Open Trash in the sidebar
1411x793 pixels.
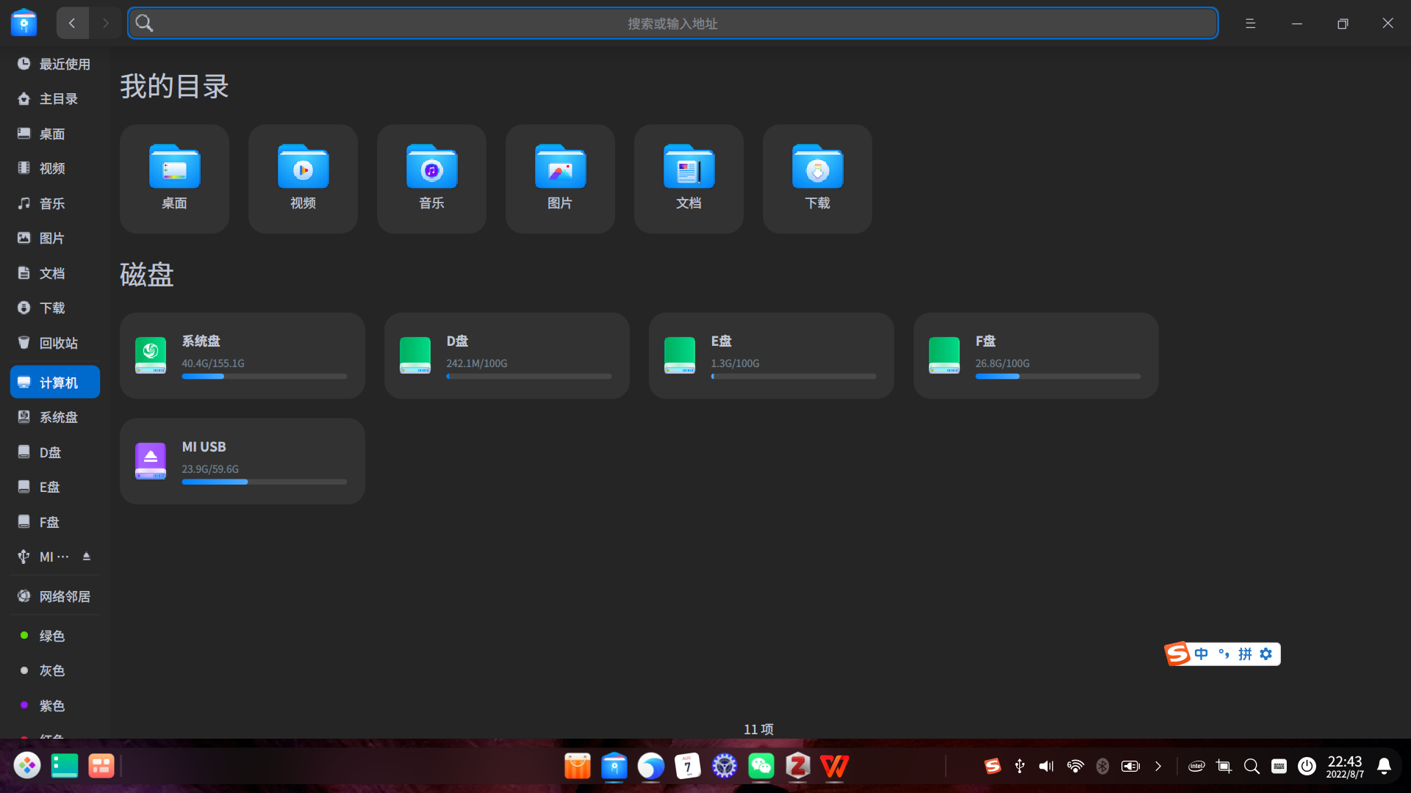[x=57, y=343]
